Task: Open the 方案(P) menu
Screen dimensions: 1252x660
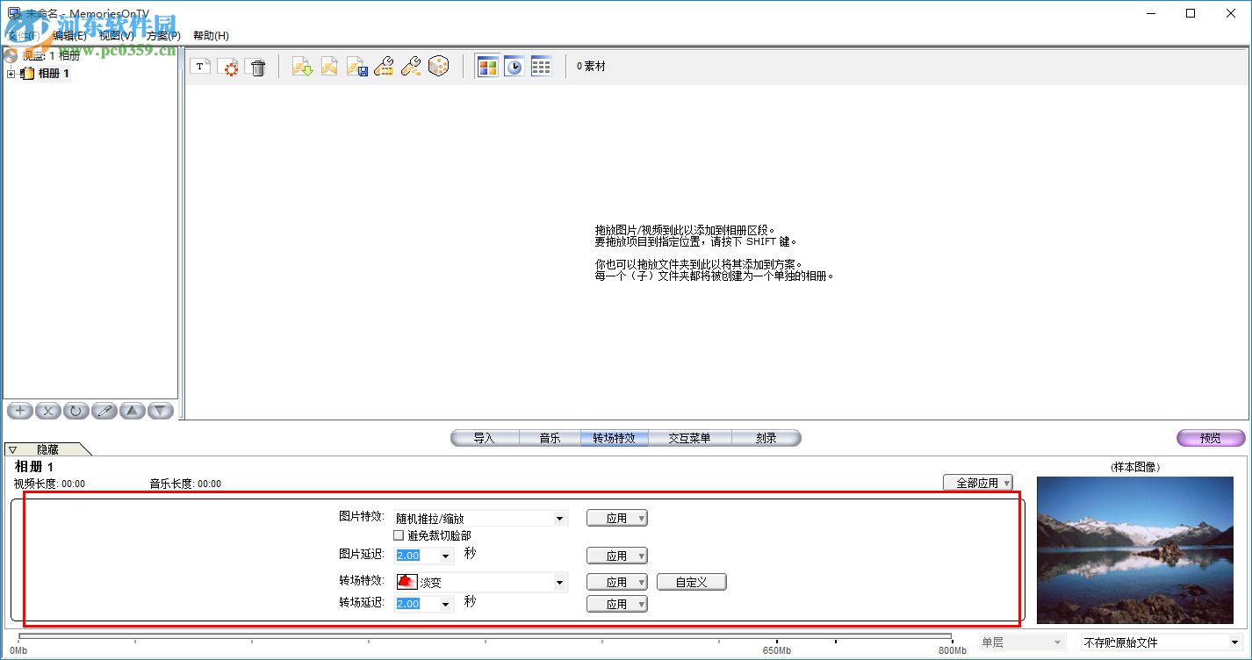Action: point(163,36)
